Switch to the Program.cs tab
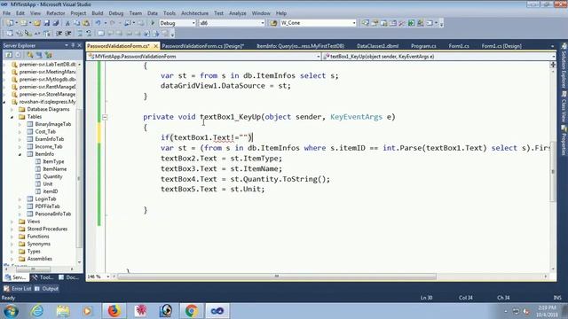This screenshot has width=568, height=319. point(423,46)
